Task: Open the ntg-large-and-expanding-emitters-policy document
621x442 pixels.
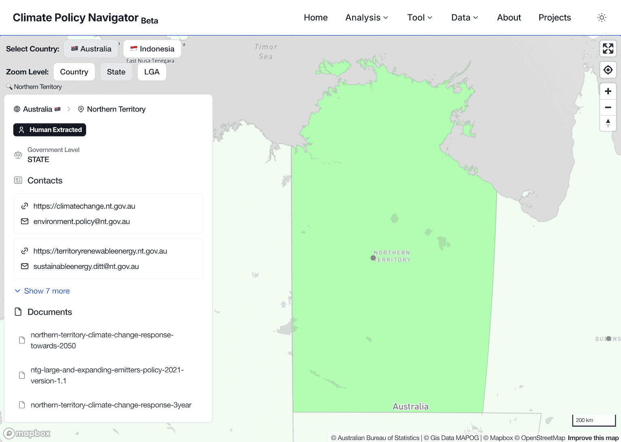Action: (x=107, y=375)
